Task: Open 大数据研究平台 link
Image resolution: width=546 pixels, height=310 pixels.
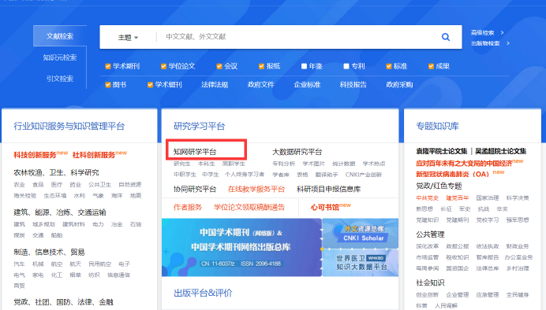Action: 297,152
